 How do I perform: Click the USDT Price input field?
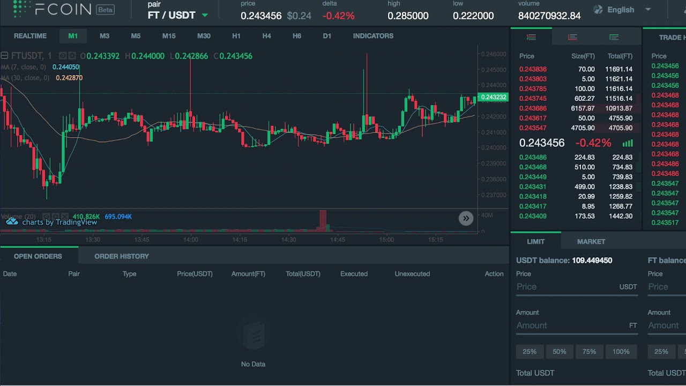click(566, 287)
